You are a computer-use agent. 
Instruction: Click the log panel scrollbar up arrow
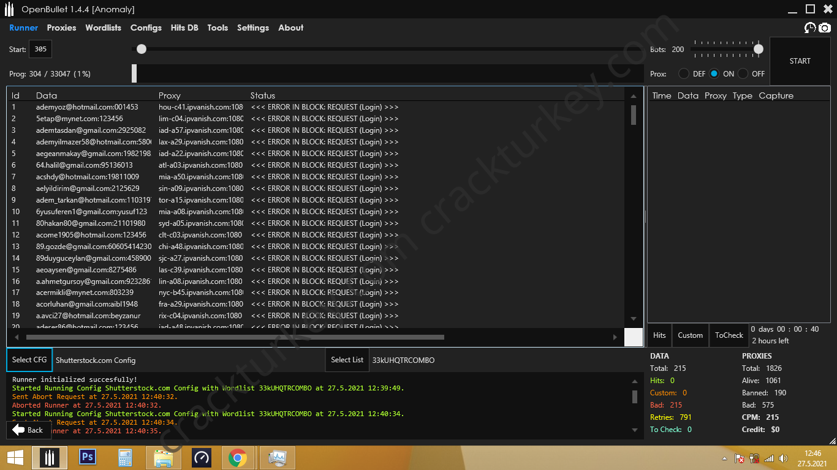click(635, 381)
